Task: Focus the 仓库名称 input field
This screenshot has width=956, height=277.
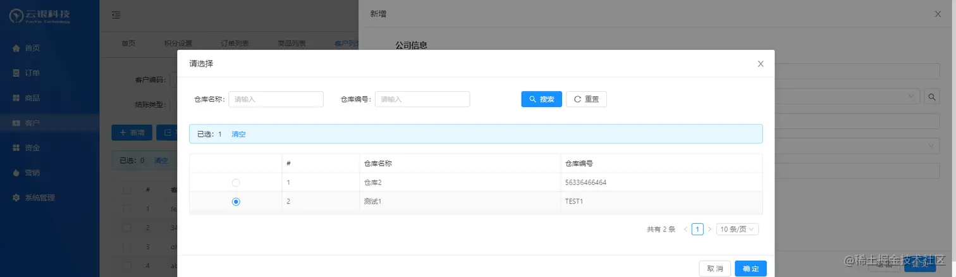Action: 276,99
